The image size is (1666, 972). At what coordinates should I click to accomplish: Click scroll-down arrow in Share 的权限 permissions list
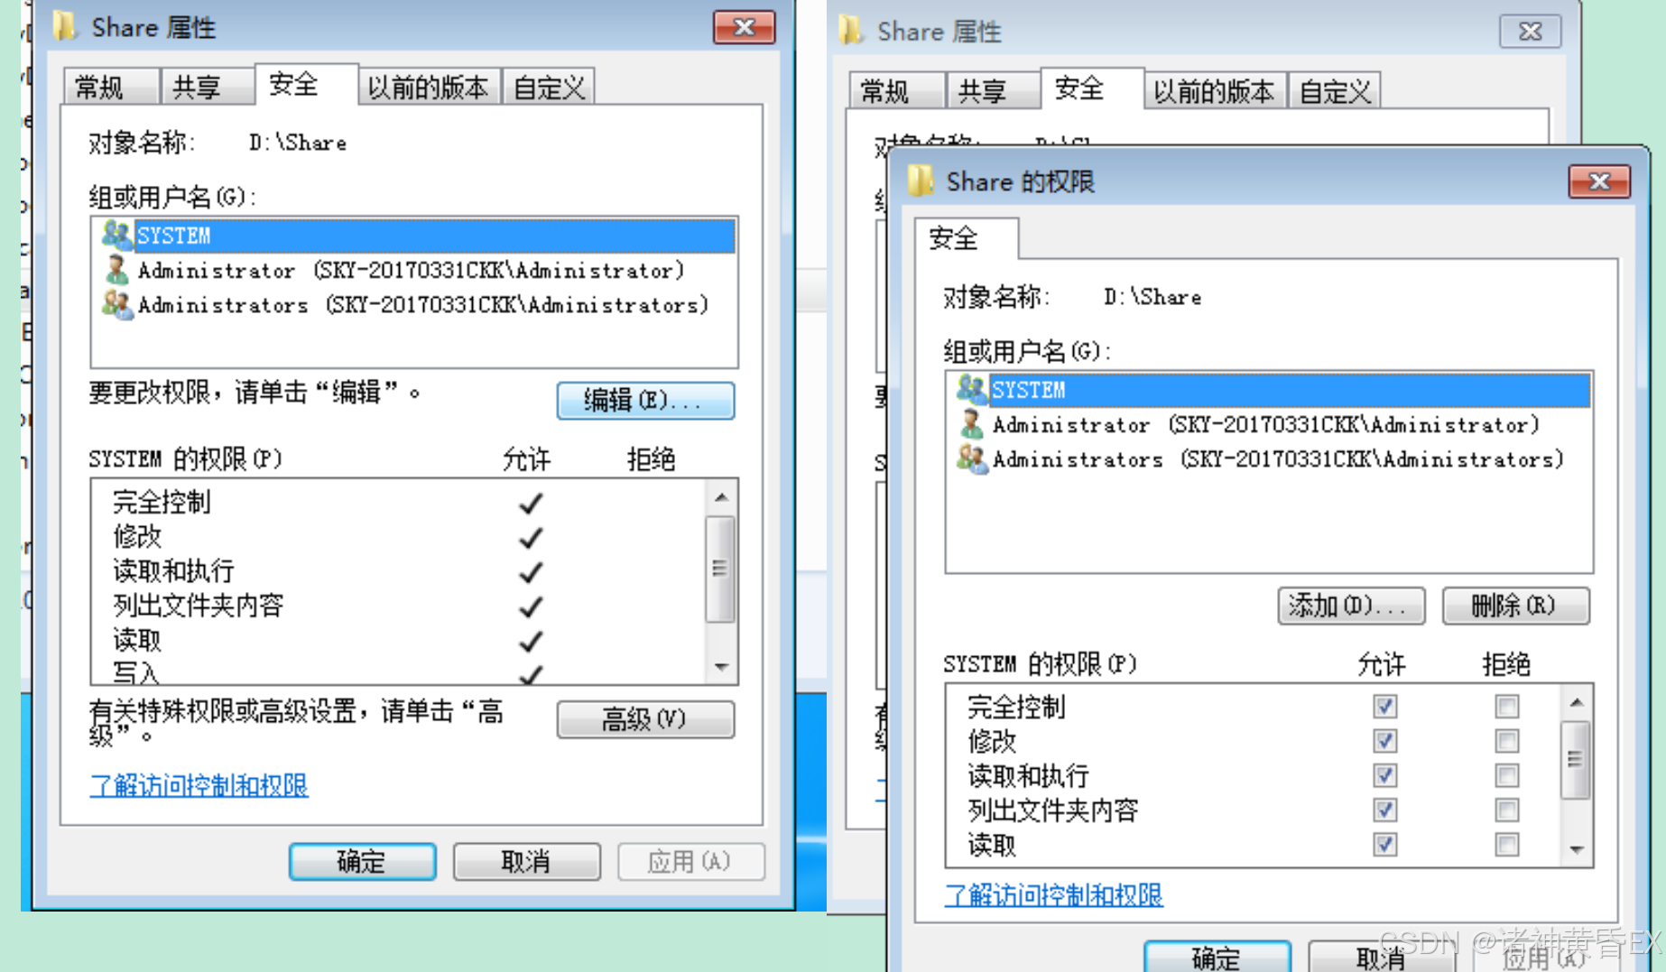click(1577, 849)
